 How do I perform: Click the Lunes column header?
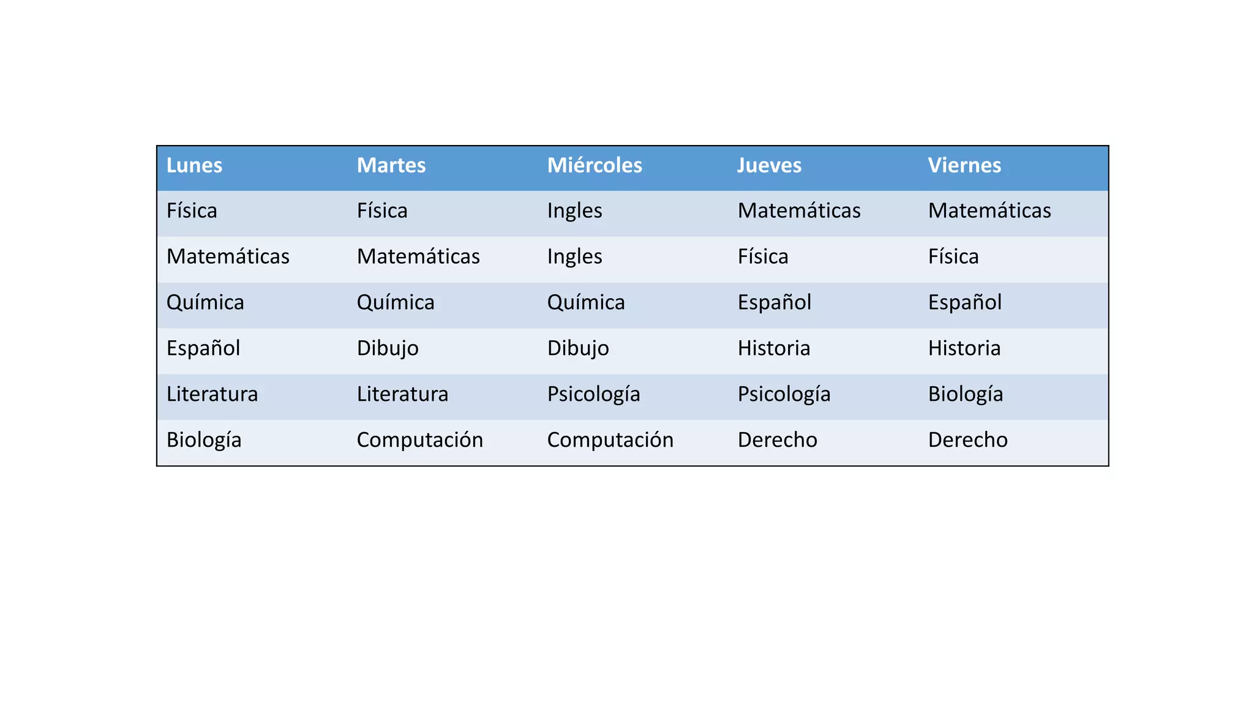tap(195, 165)
